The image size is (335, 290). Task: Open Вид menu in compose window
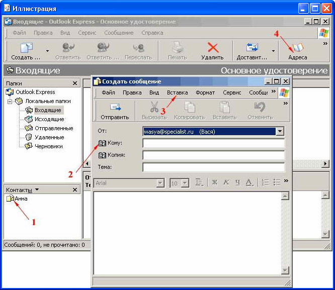(x=154, y=92)
